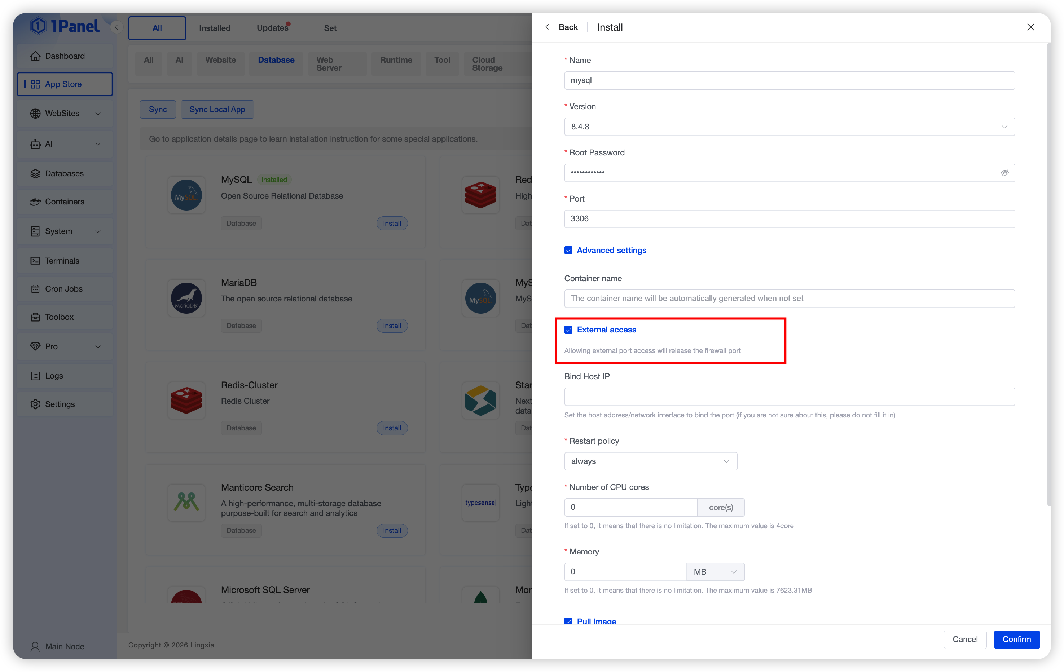Open Toolbox via its briefcase icon
This screenshot has height=672, width=1064.
click(35, 317)
